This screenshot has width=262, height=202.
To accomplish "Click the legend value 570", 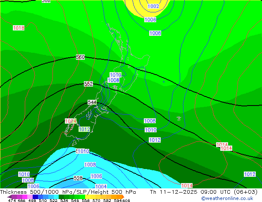I will 96,200.
